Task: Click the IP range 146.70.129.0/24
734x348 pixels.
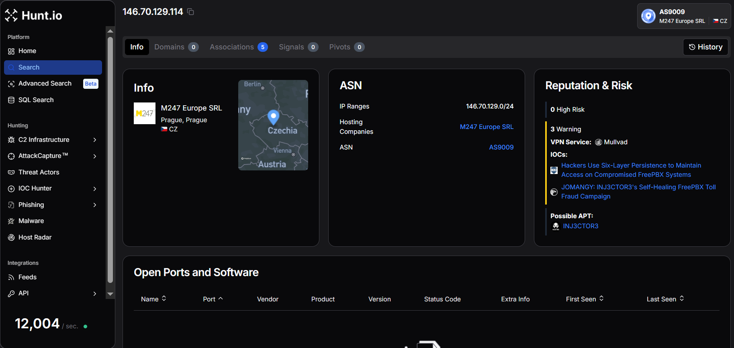Action: pyautogui.click(x=490, y=106)
